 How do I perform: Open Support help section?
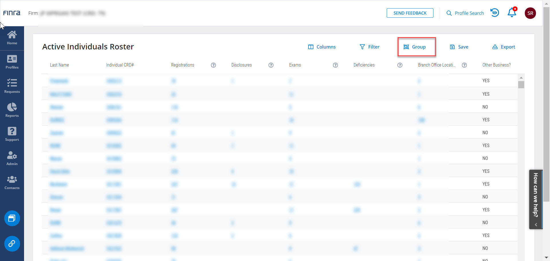click(12, 134)
